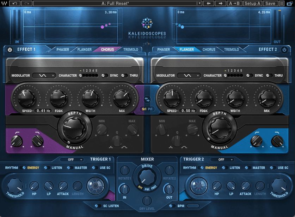Image resolution: width=295 pixels, height=217 pixels.
Task: Click the window resize icon at top right
Action: coord(290,3)
